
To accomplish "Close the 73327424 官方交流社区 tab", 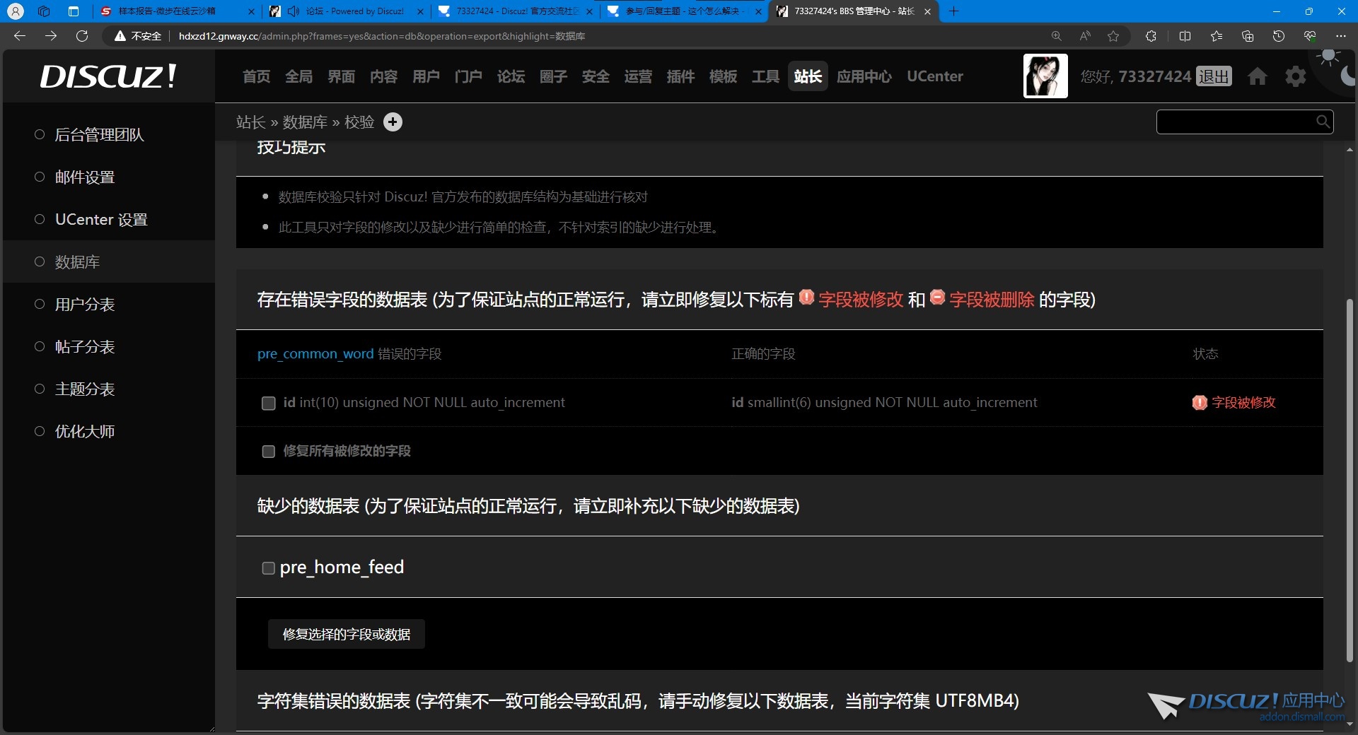I will [589, 11].
